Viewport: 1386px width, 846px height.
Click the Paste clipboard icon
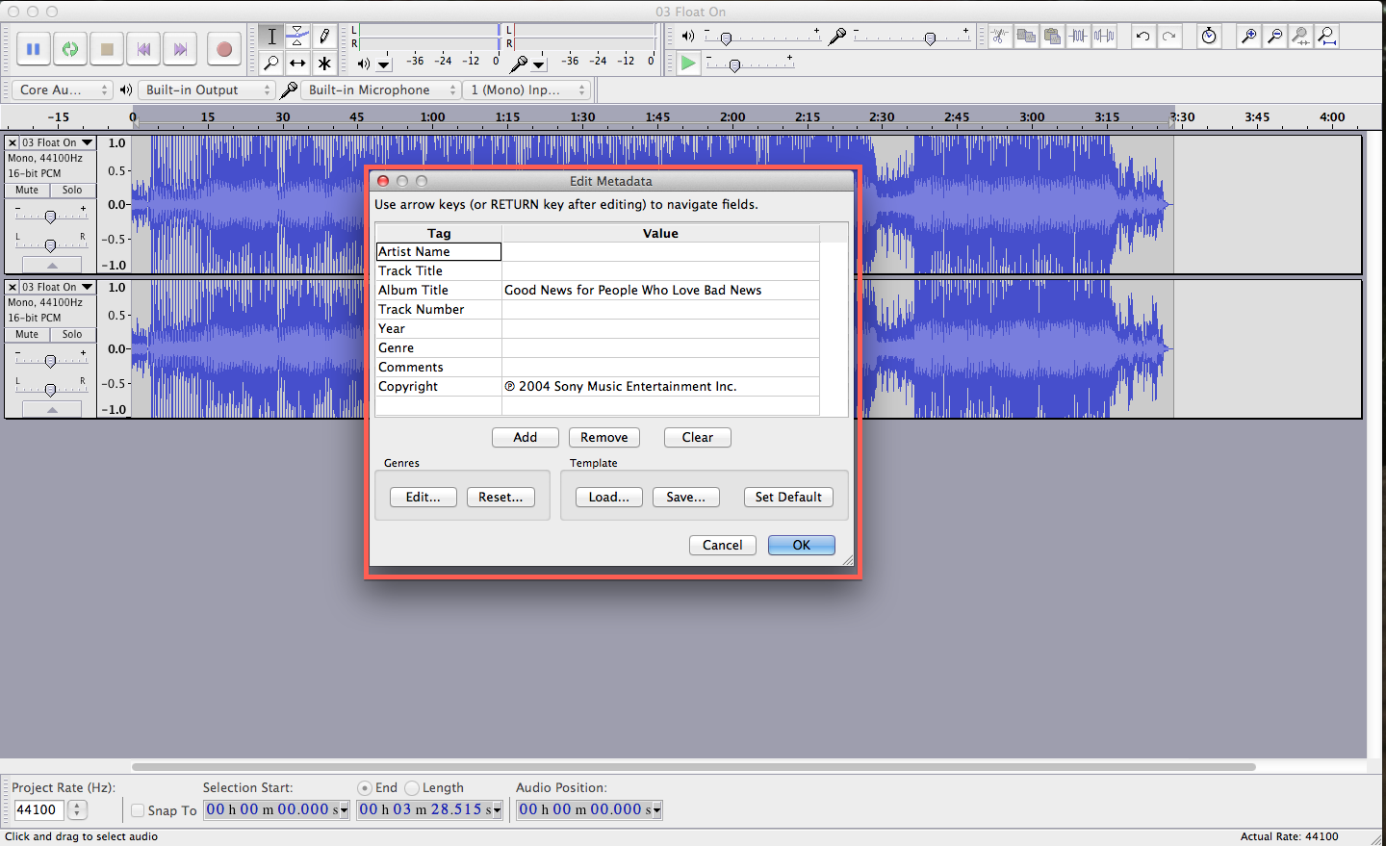(1052, 37)
